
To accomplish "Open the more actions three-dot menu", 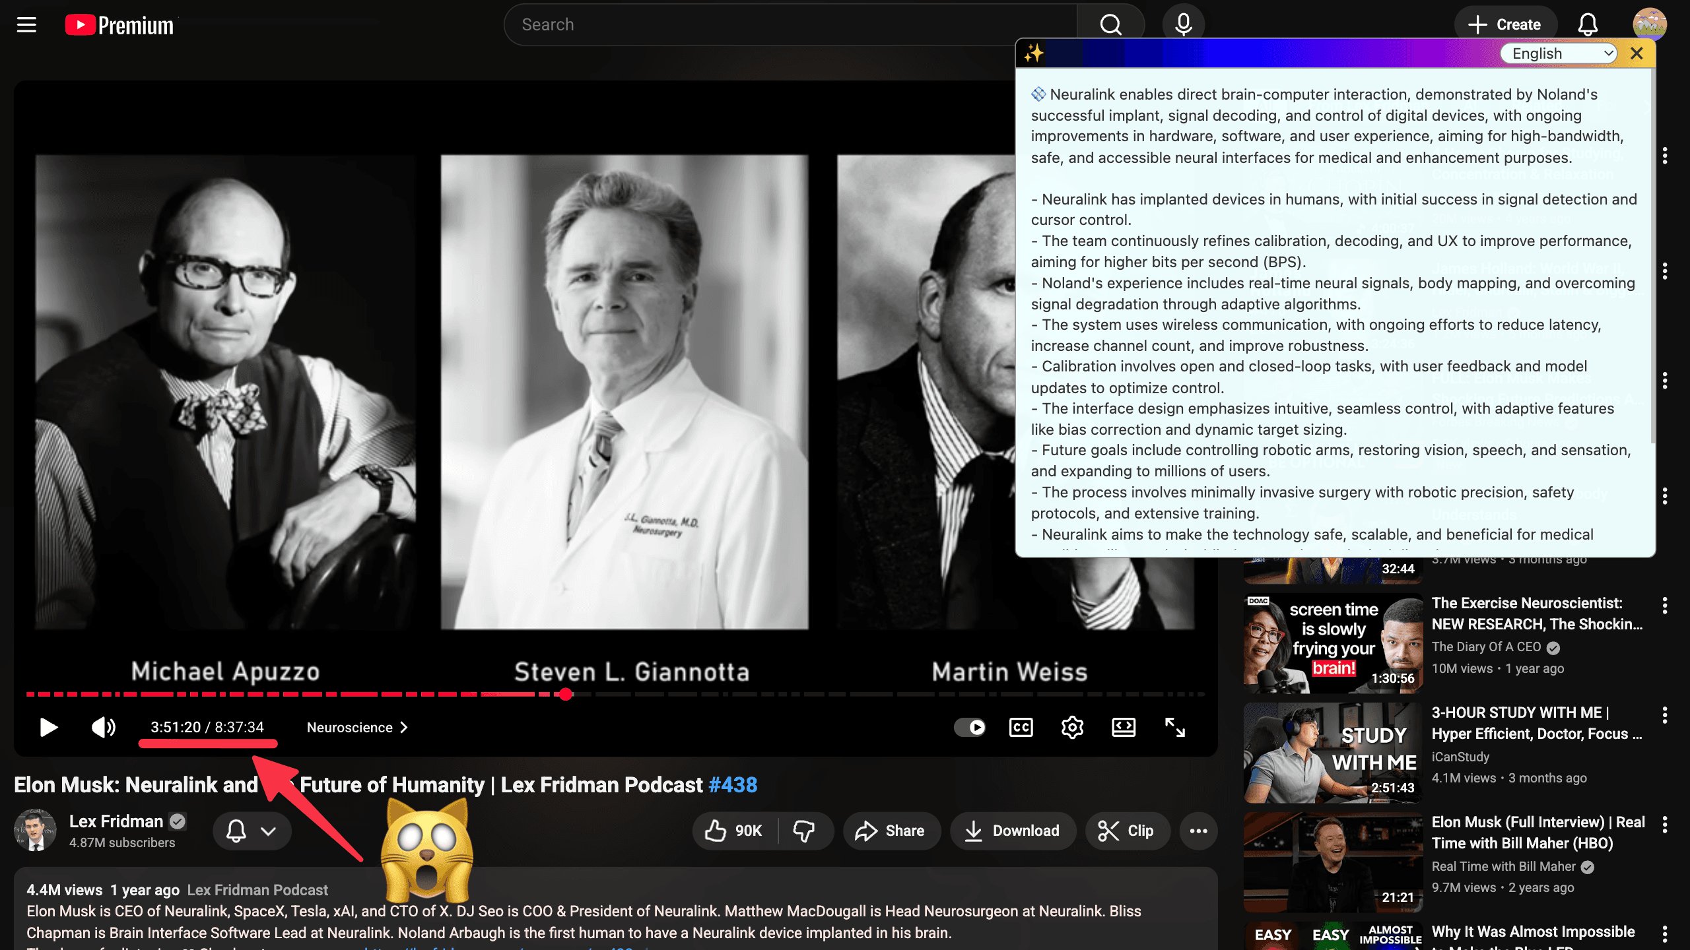I will [1199, 831].
